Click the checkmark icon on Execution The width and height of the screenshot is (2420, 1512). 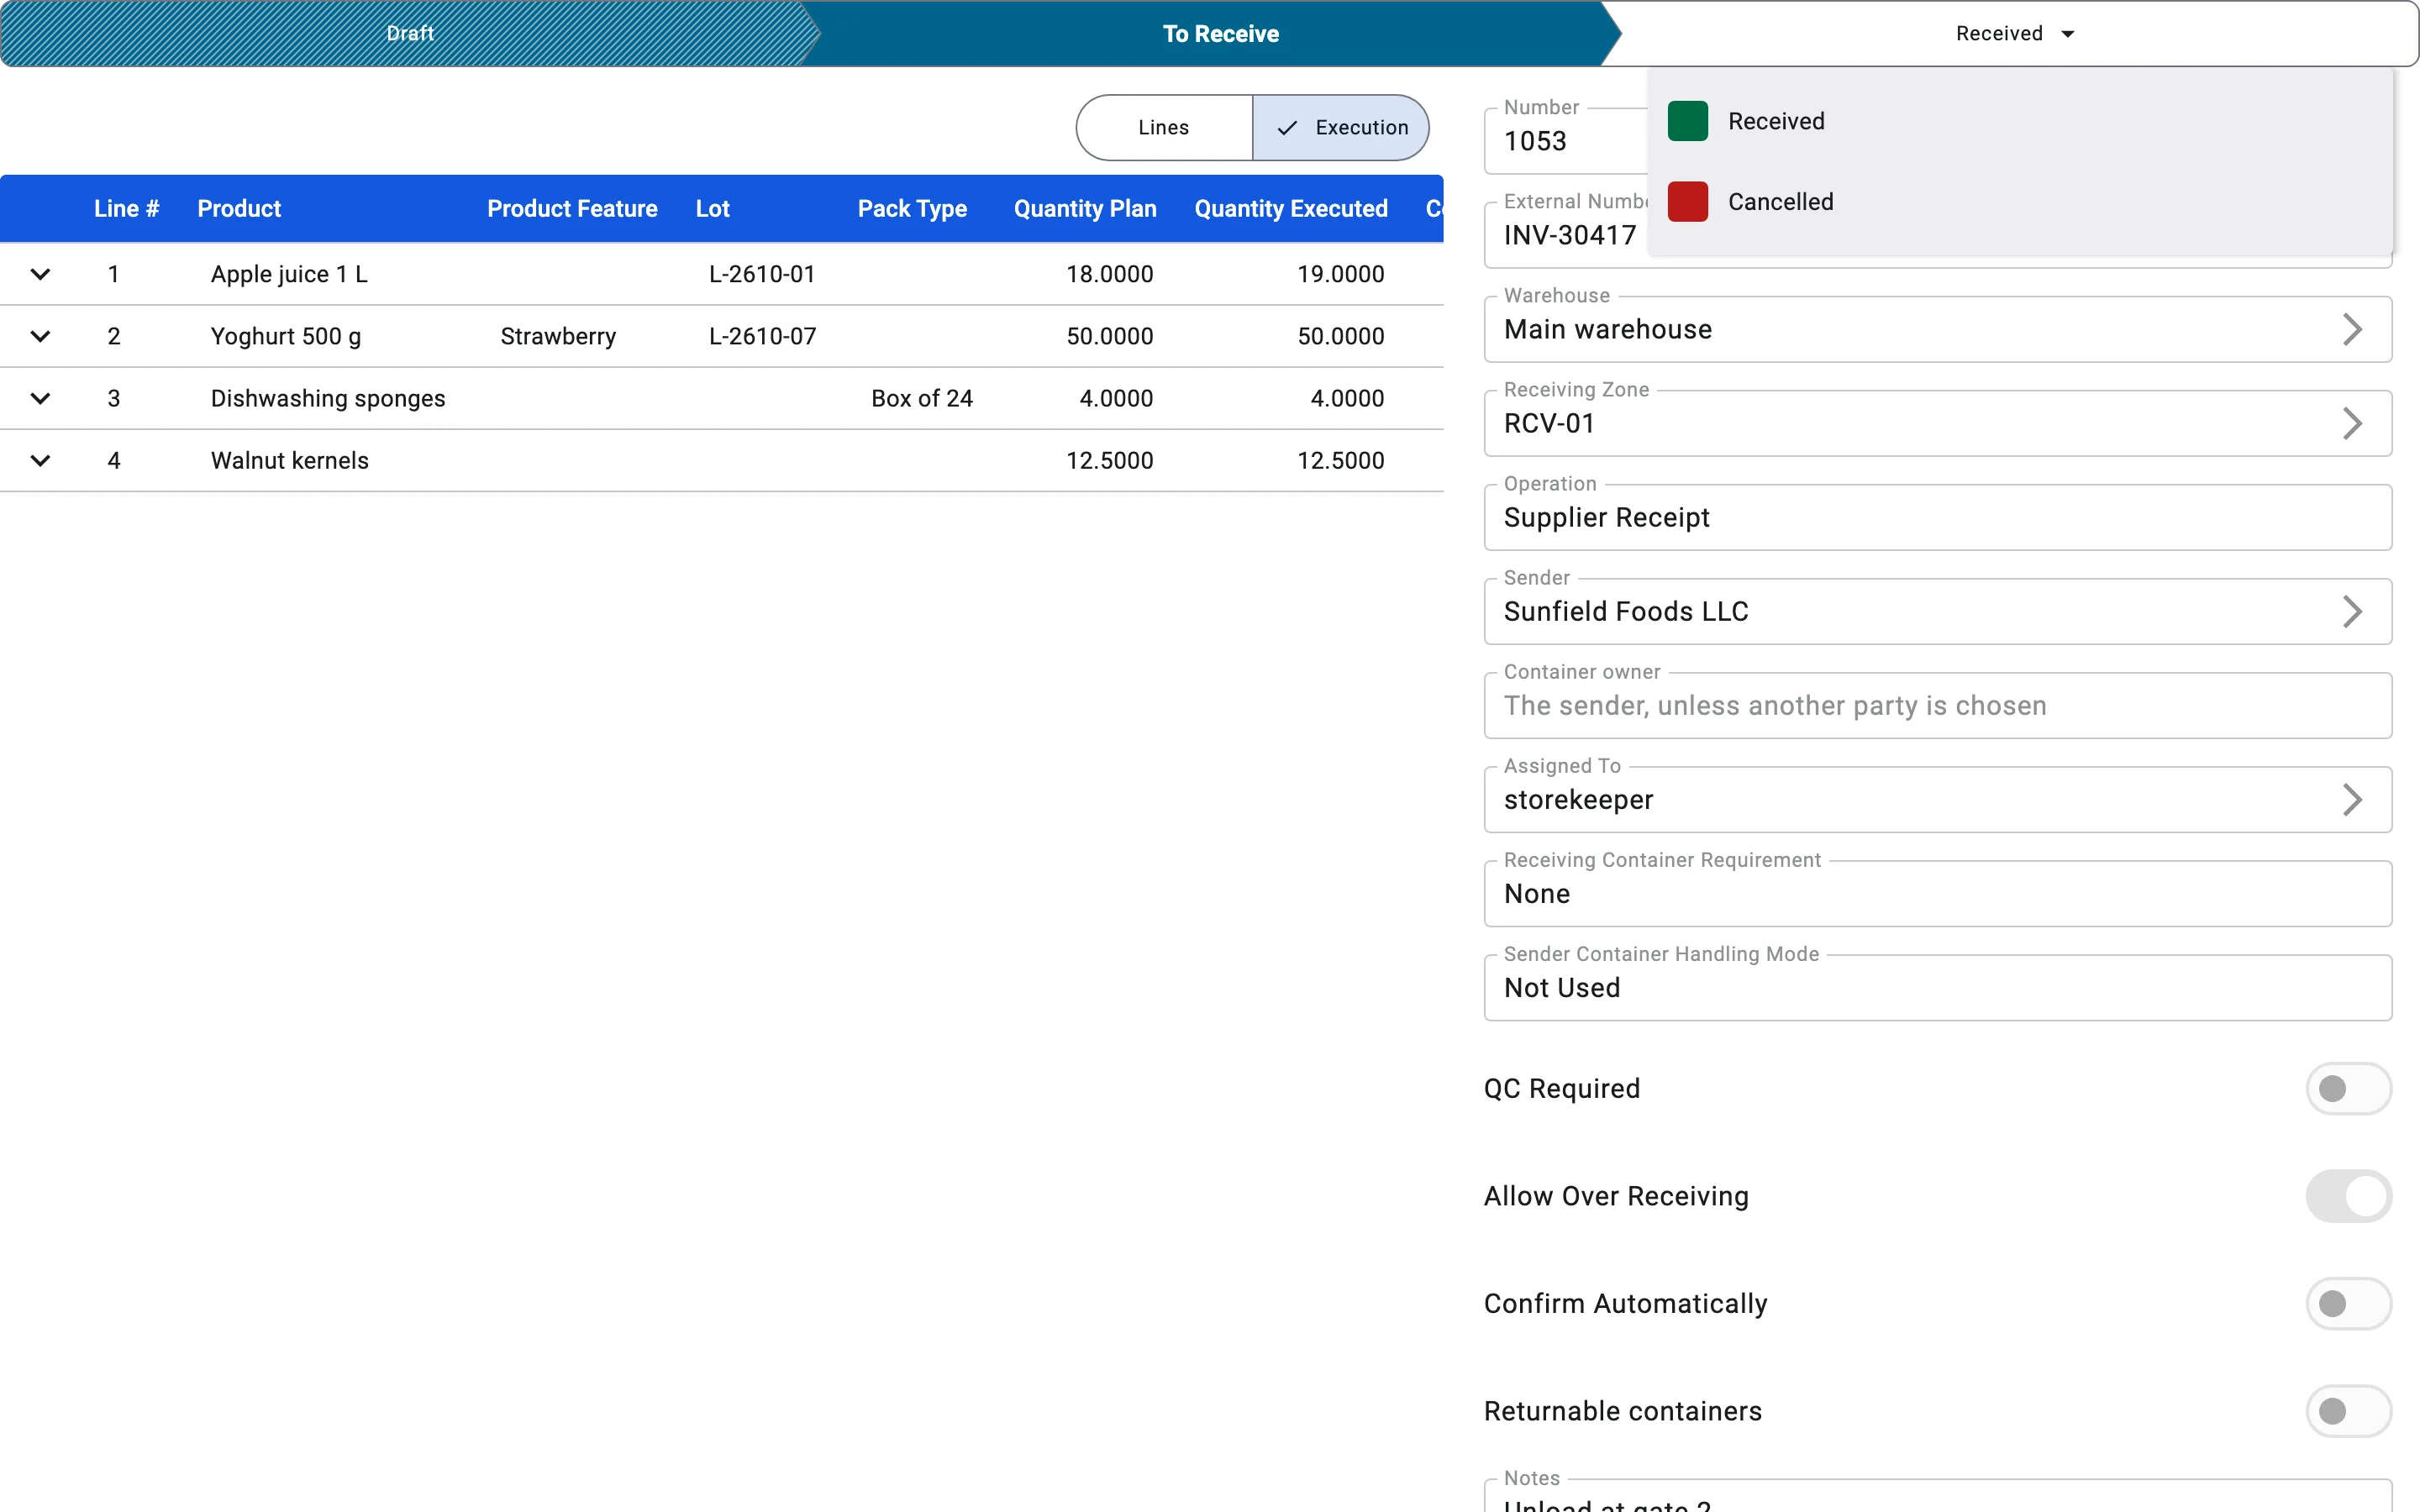[1287, 128]
